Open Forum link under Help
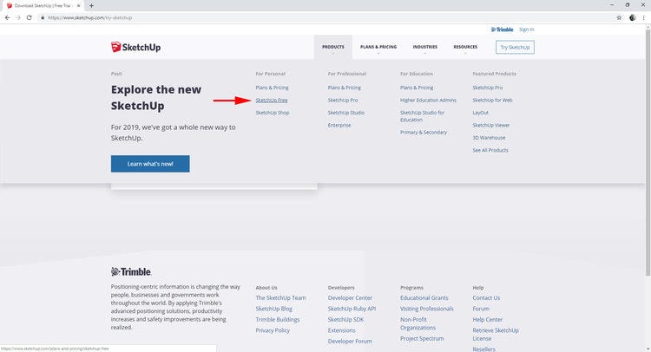The height and width of the screenshot is (352, 651). click(x=481, y=309)
